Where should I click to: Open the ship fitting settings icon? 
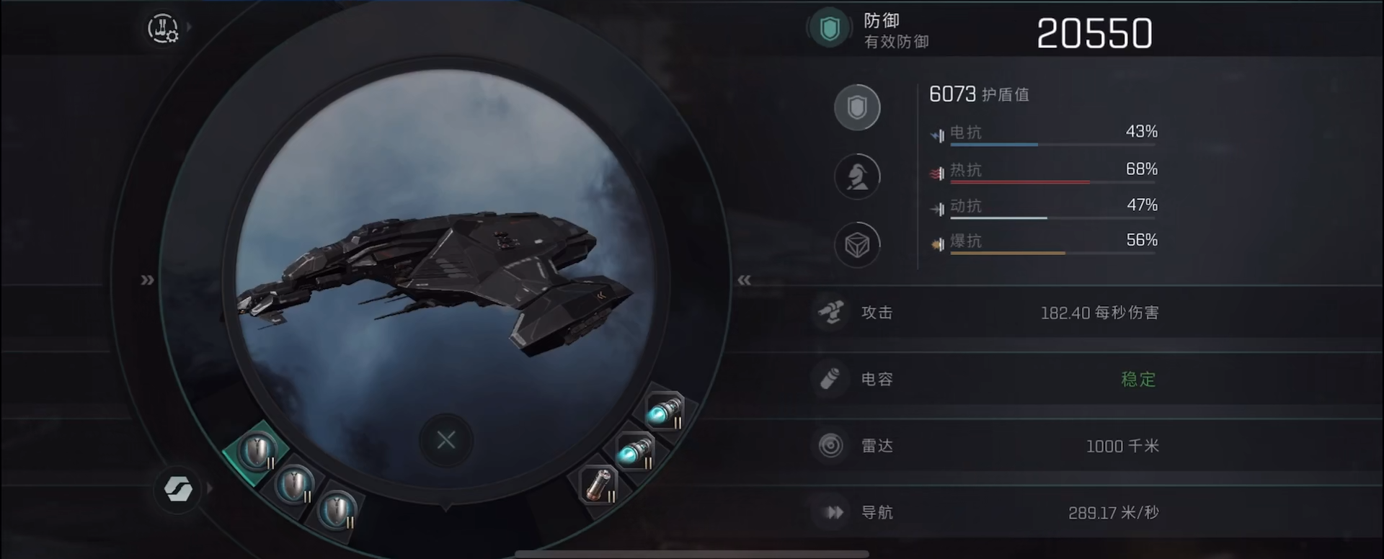163,28
